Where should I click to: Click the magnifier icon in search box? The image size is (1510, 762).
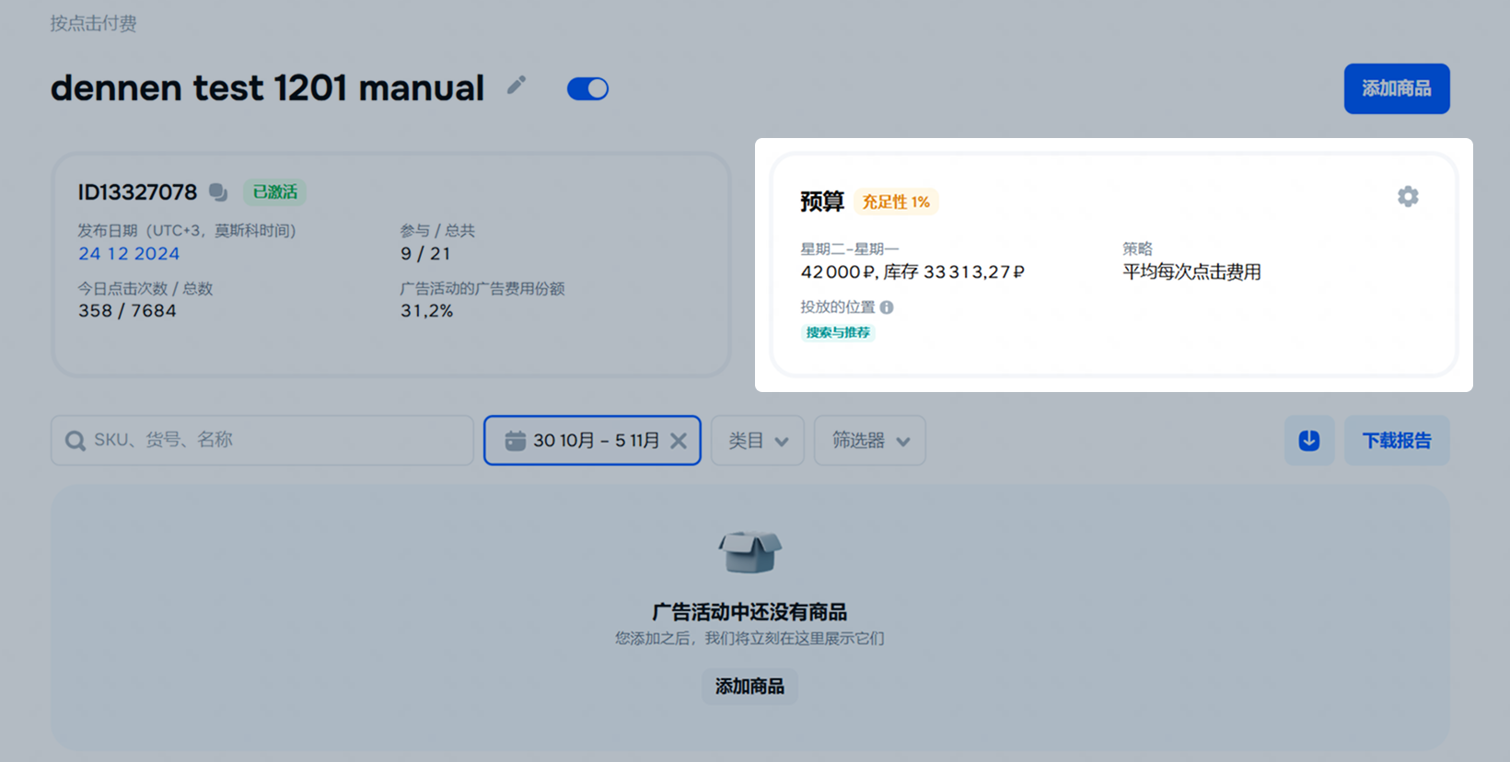pyautogui.click(x=75, y=441)
